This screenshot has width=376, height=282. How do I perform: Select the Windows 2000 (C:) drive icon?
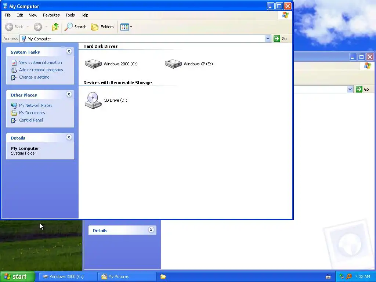[x=93, y=64]
